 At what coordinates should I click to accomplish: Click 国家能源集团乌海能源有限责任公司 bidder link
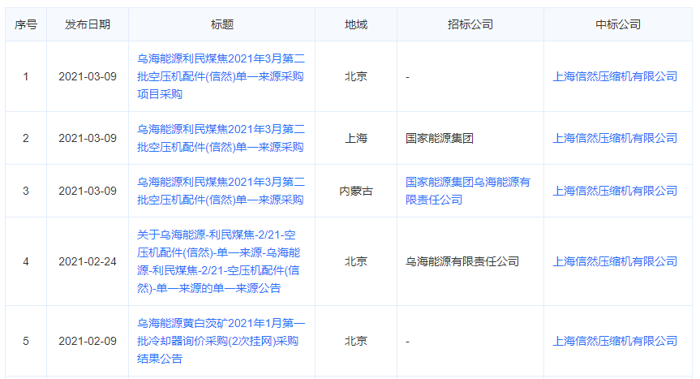tap(468, 191)
